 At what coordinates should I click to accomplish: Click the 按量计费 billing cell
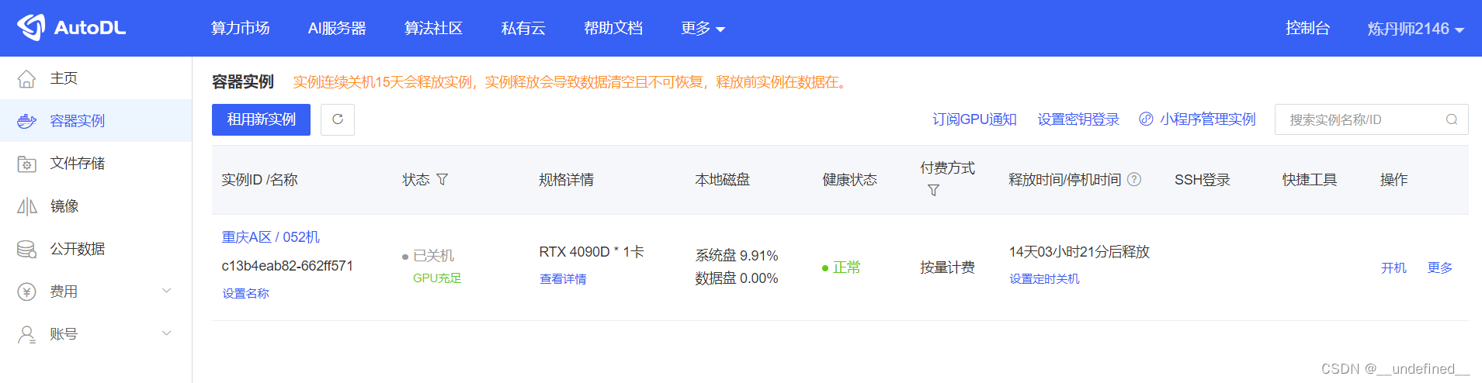pyautogui.click(x=948, y=267)
